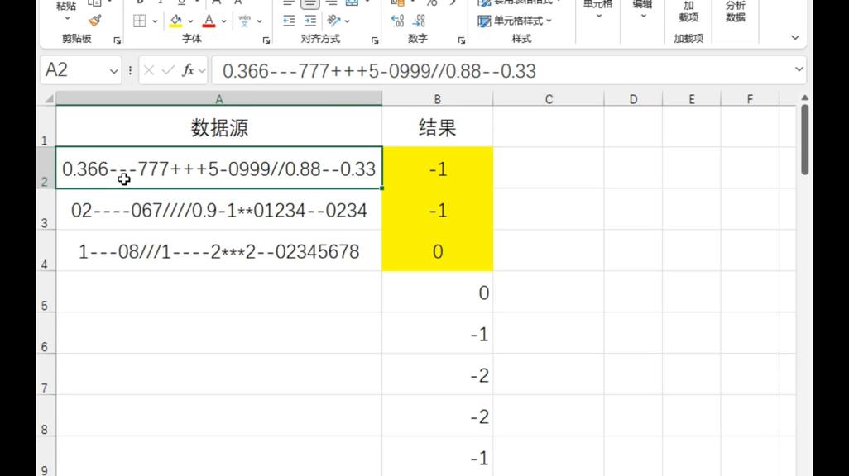Expand the 单元格 cells menu
Screen dimensions: 849x476
[x=597, y=11]
